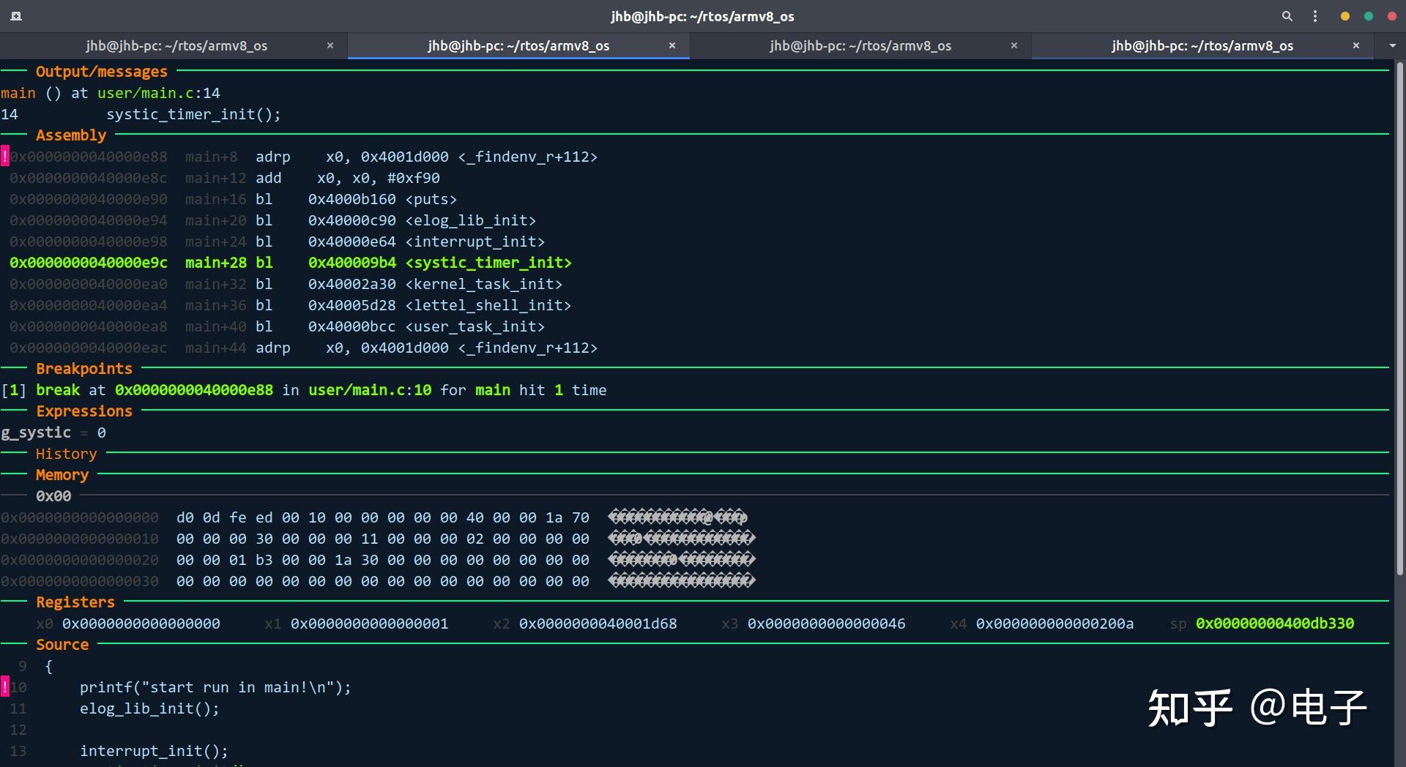Close the first terminal tab

coord(330,45)
